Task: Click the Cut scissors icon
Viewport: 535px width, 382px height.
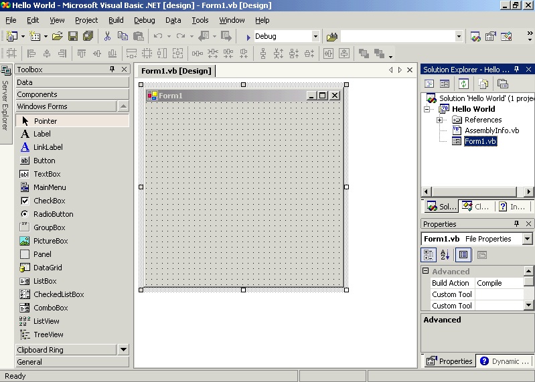Action: (107, 36)
